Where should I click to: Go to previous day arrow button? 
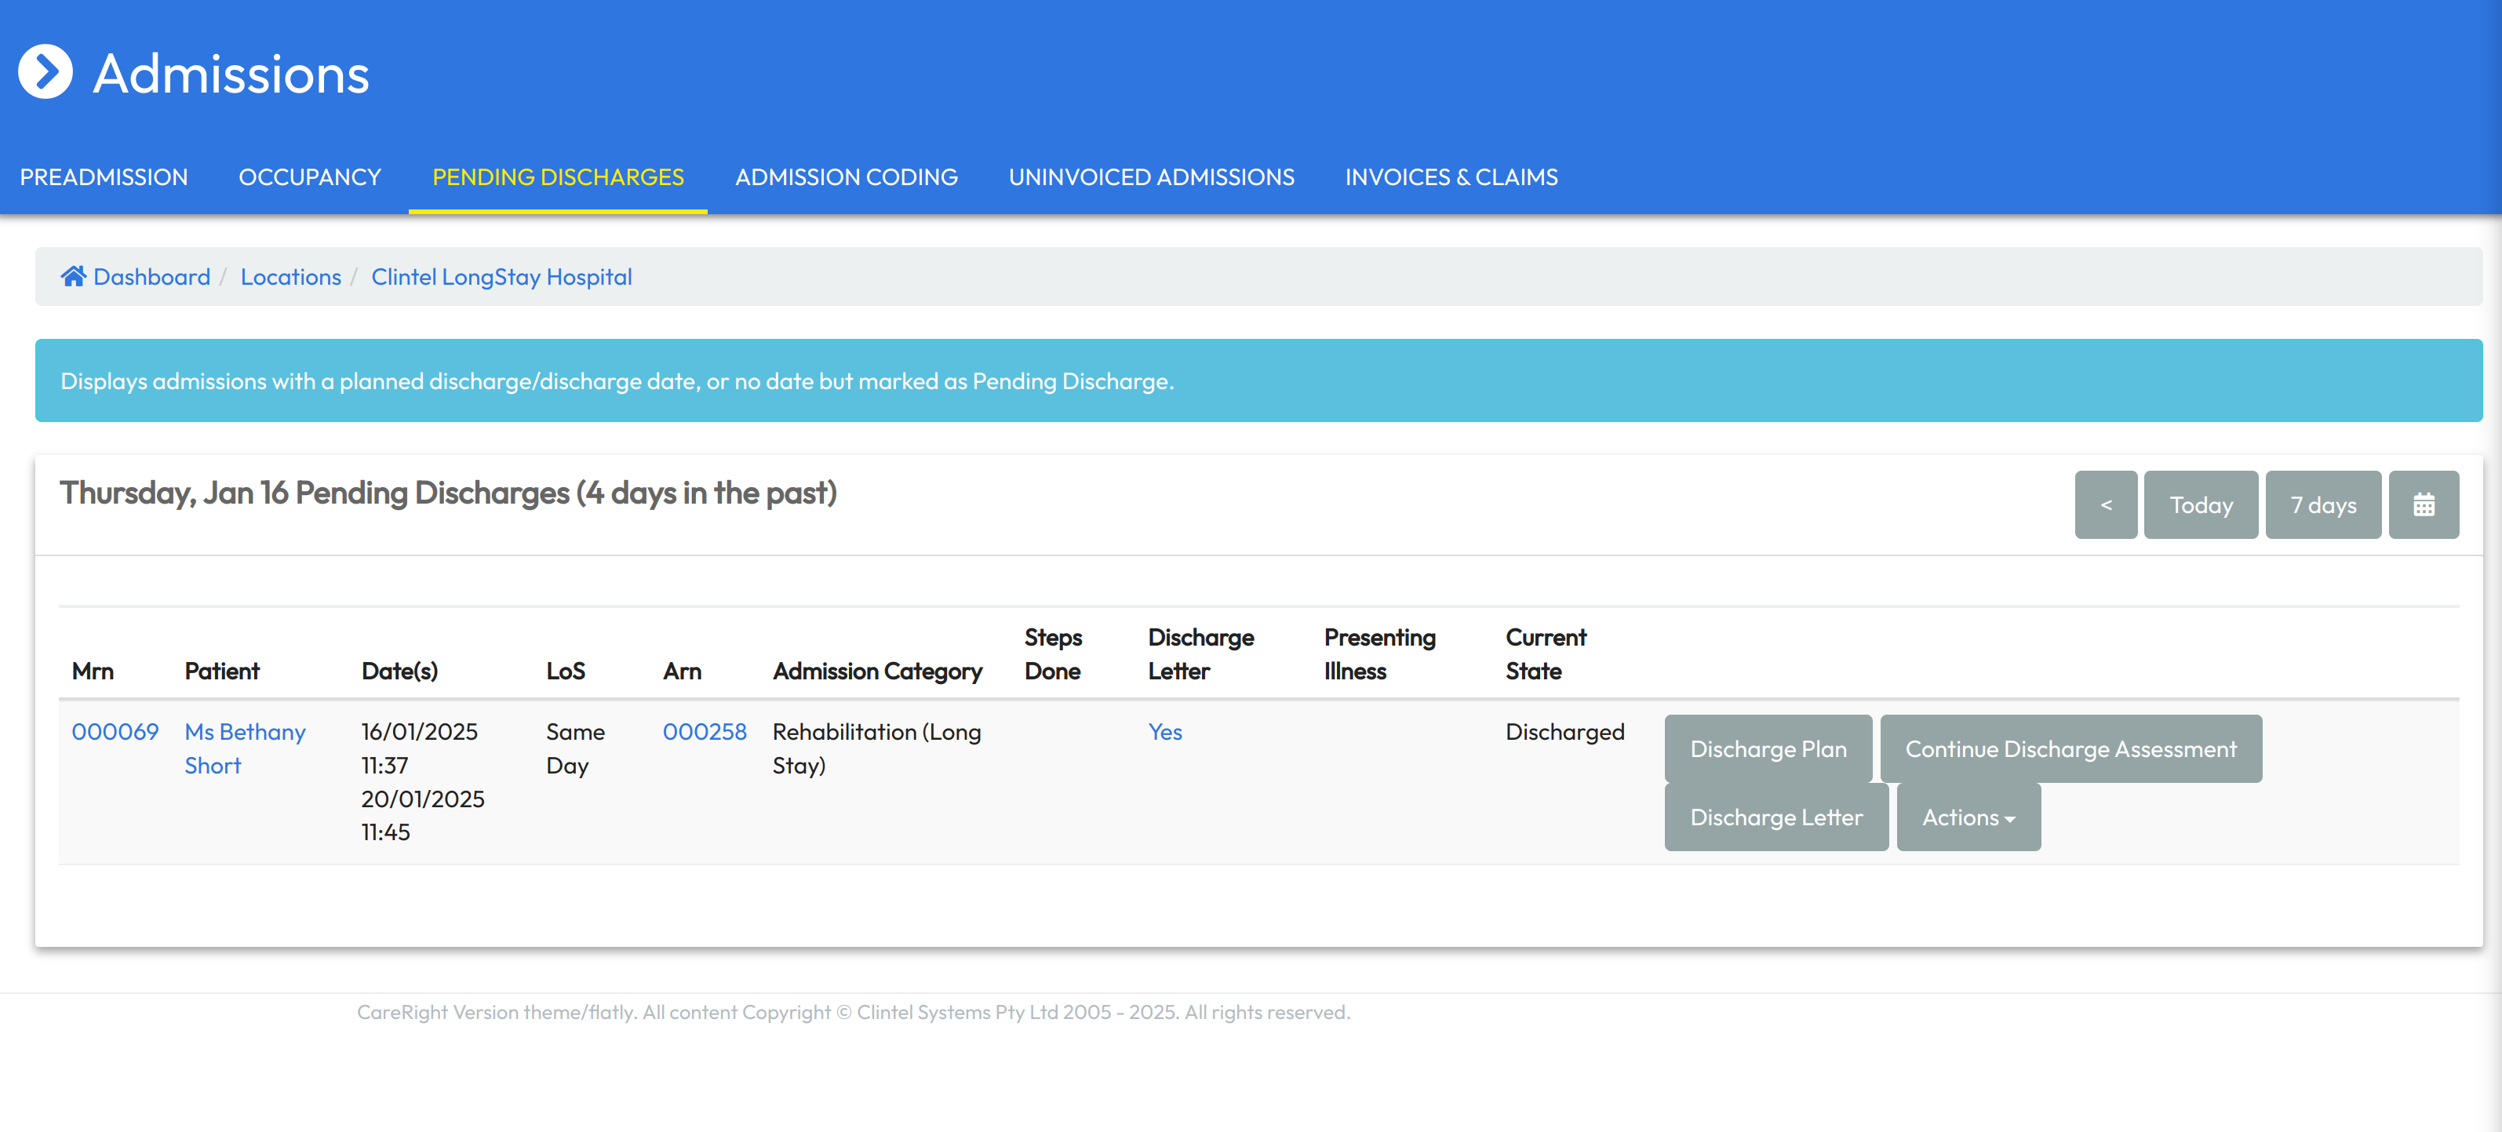(x=2105, y=505)
